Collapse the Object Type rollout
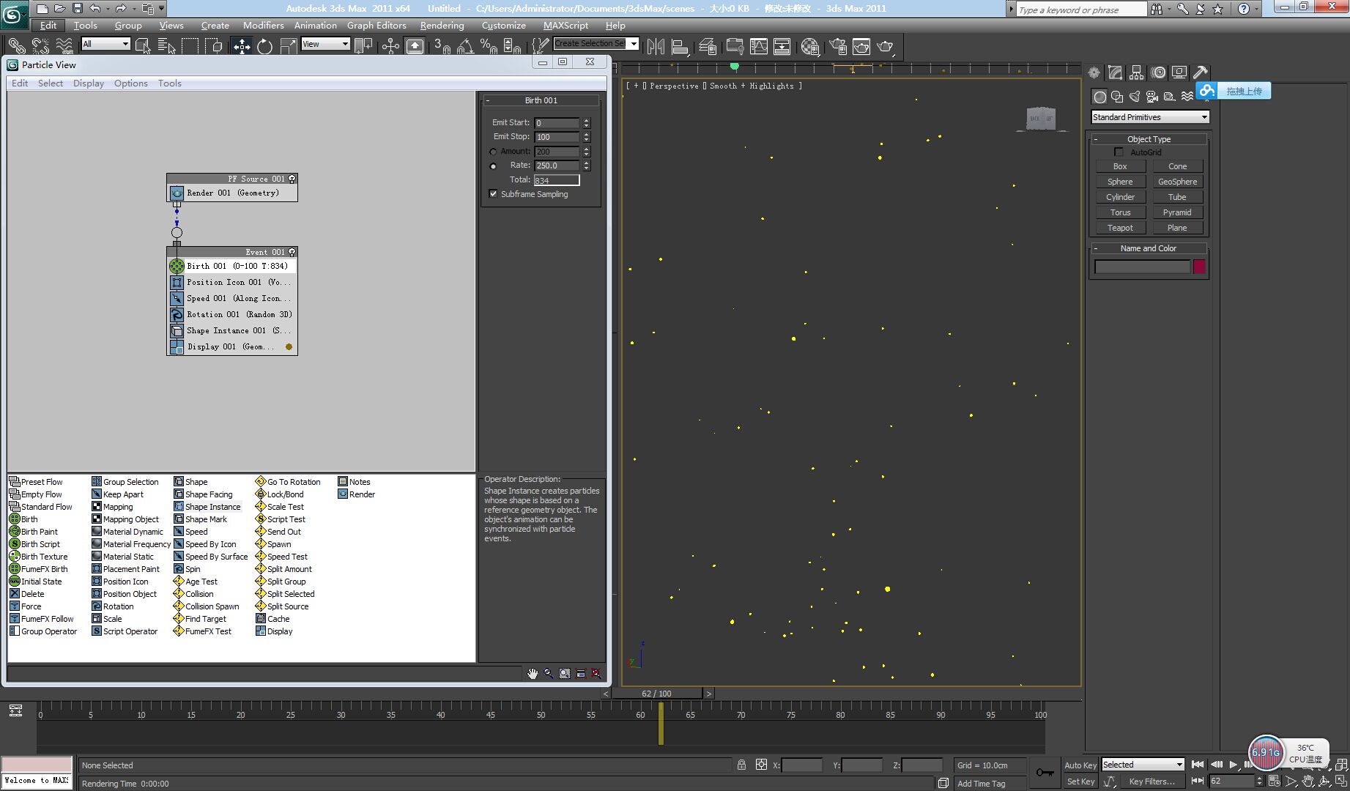1350x791 pixels. pos(1149,139)
